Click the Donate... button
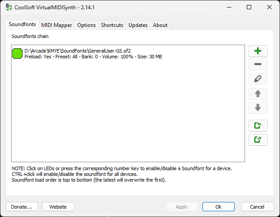 (x=22, y=207)
